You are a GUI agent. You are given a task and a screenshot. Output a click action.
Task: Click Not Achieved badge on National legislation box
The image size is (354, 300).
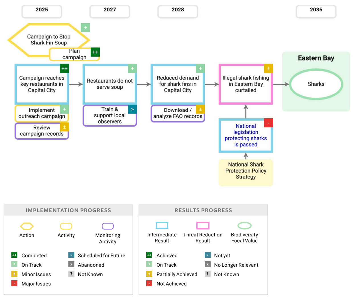[x=268, y=123]
